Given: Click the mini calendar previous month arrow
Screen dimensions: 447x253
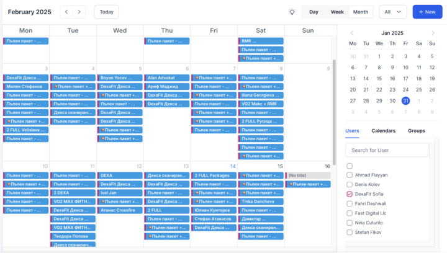Looking at the screenshot, I should [352, 33].
